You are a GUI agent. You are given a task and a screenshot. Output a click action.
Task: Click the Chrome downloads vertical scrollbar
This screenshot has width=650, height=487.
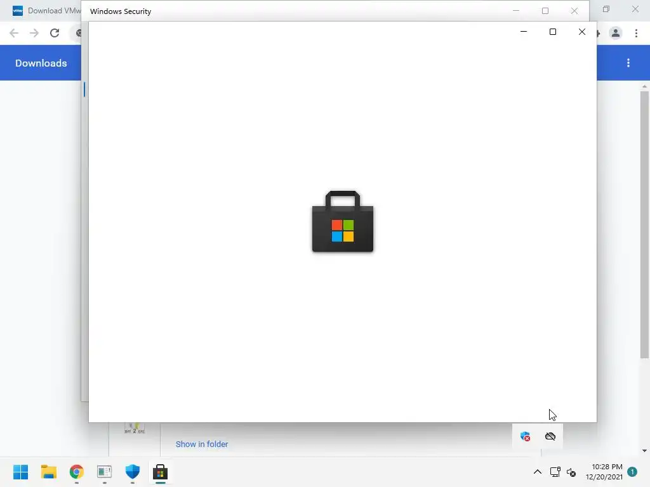pos(644,225)
